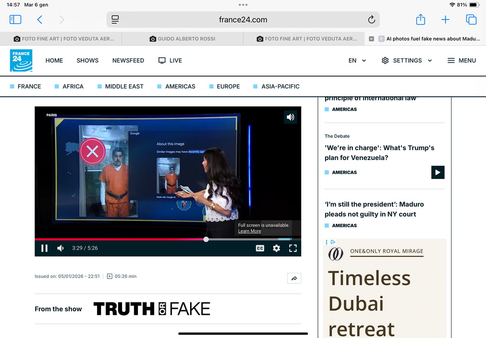The image size is (486, 338).
Task: Open video settings gear
Action: [276, 248]
